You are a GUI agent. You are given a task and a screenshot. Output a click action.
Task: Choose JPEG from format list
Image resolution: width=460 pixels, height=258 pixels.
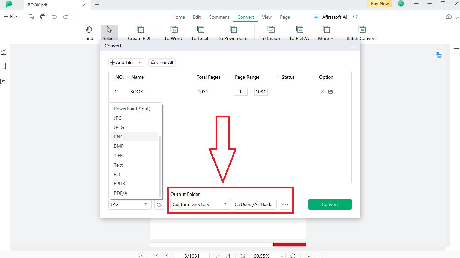(134, 127)
